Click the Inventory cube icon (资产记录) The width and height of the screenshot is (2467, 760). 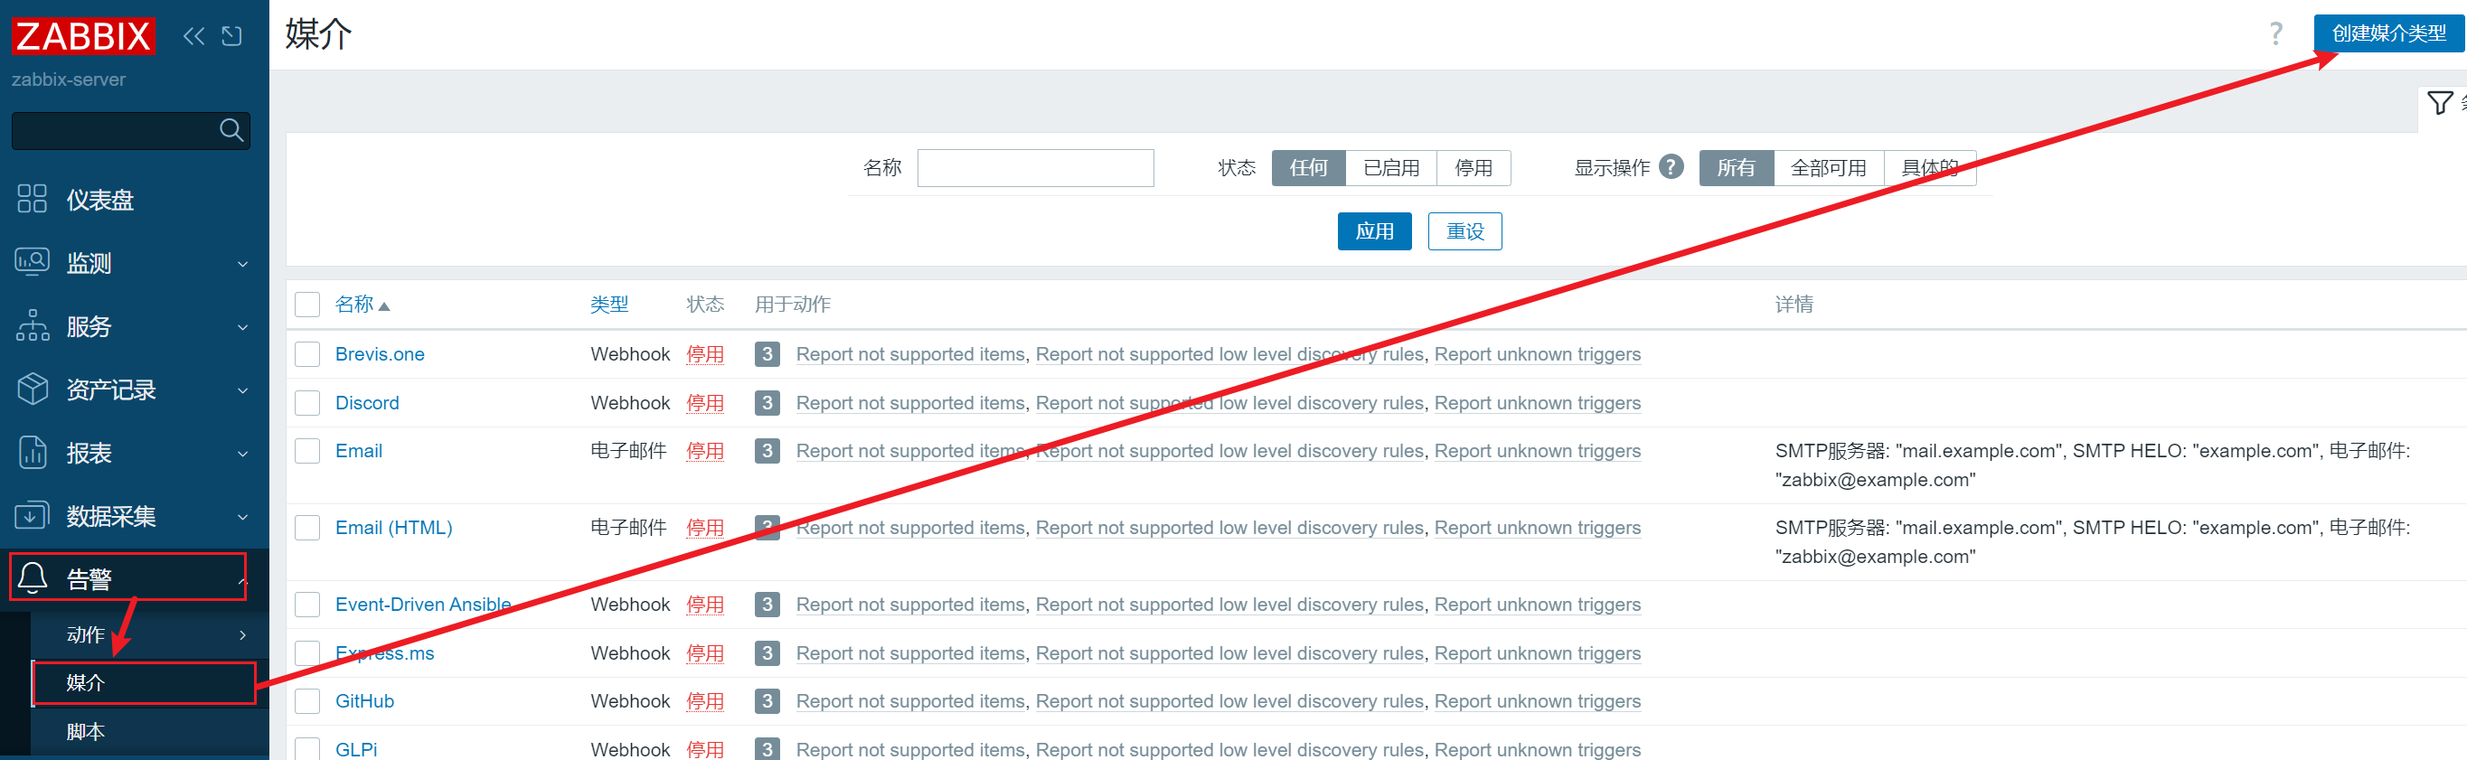(x=33, y=389)
